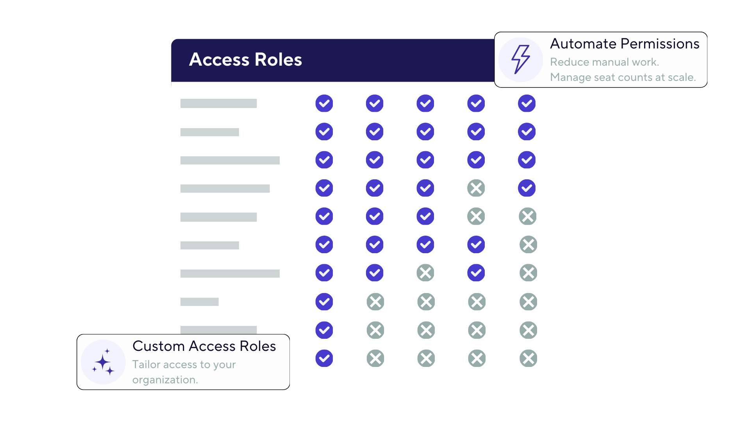Viewport: 750px width, 422px height.
Task: Click the Custom Access Roles heading
Action: [204, 346]
